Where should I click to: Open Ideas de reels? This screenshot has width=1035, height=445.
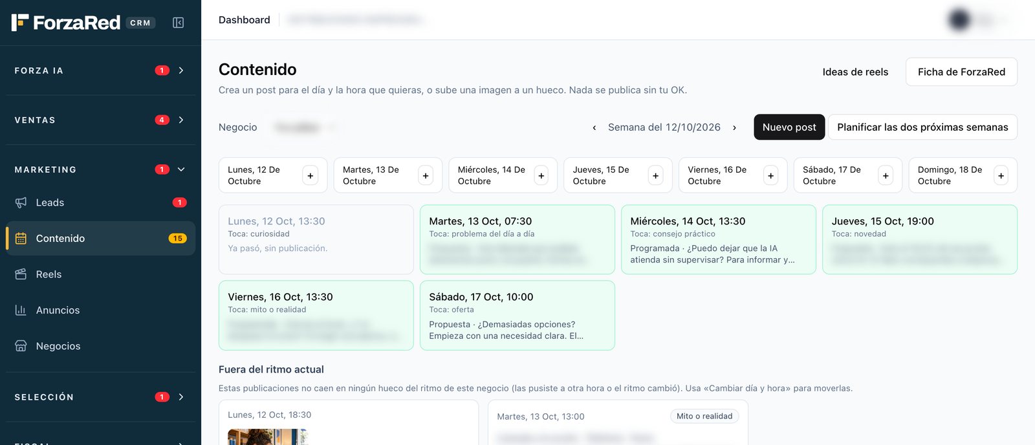[x=855, y=72]
